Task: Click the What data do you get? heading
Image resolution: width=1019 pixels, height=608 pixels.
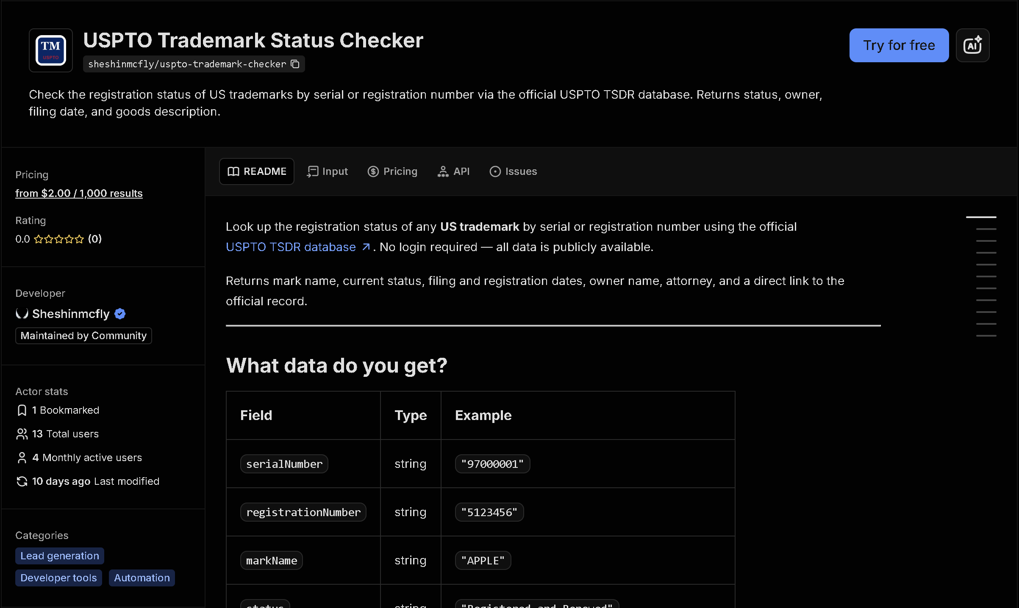Action: (336, 365)
